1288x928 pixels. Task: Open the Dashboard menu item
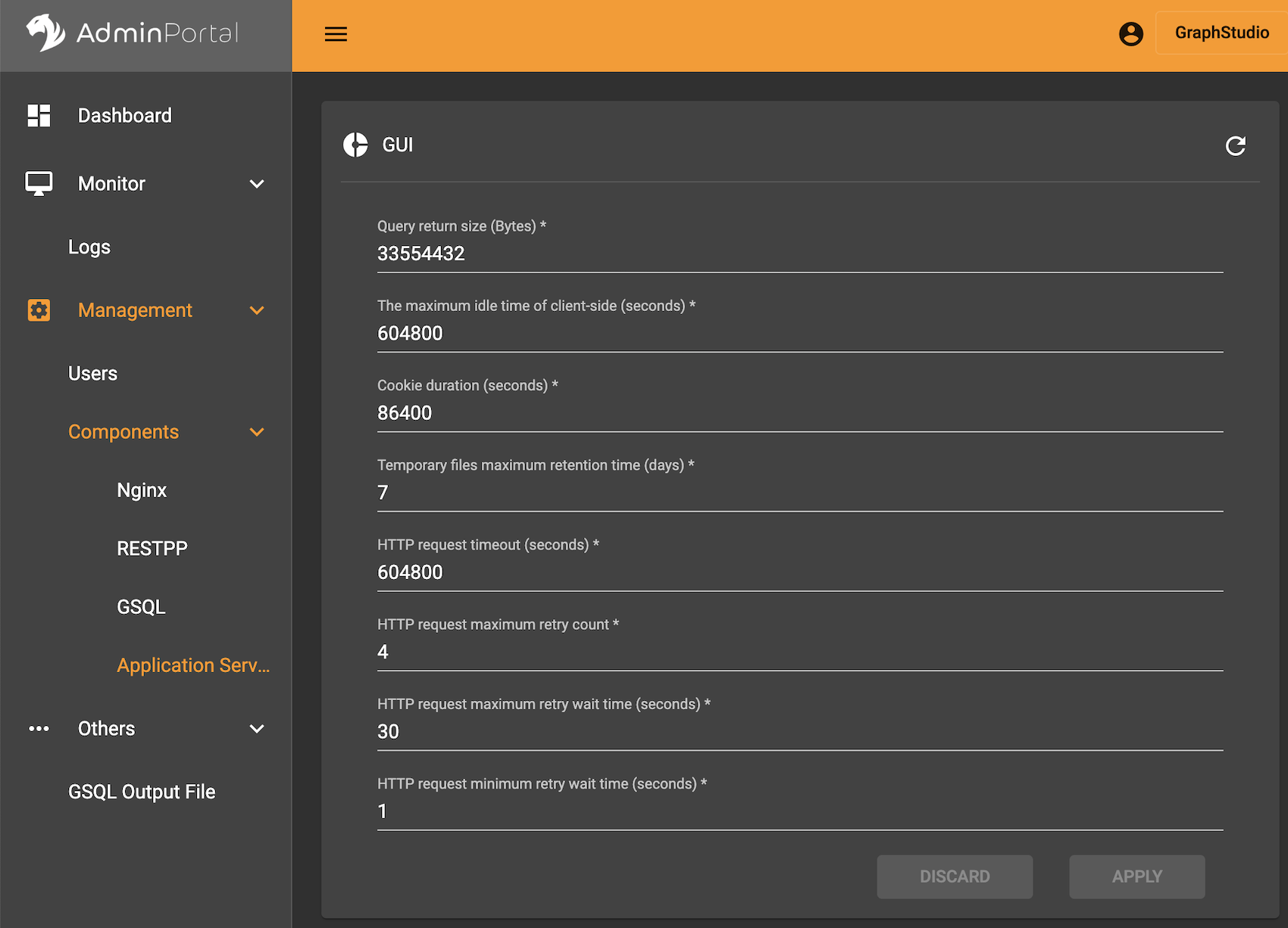tap(125, 115)
